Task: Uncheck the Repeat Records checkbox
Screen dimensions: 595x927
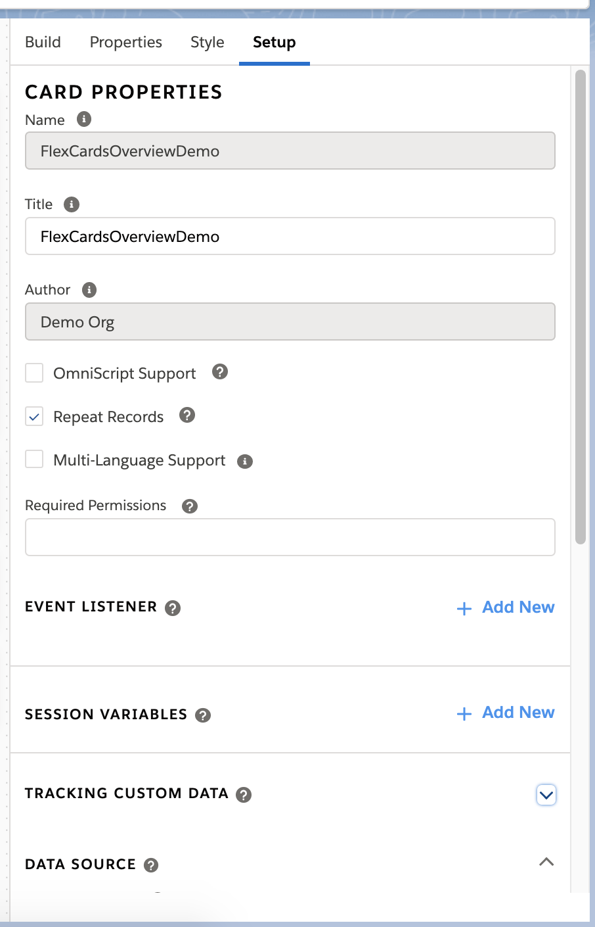Action: [34, 416]
